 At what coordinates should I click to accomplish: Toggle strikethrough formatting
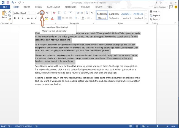[28, 18]
